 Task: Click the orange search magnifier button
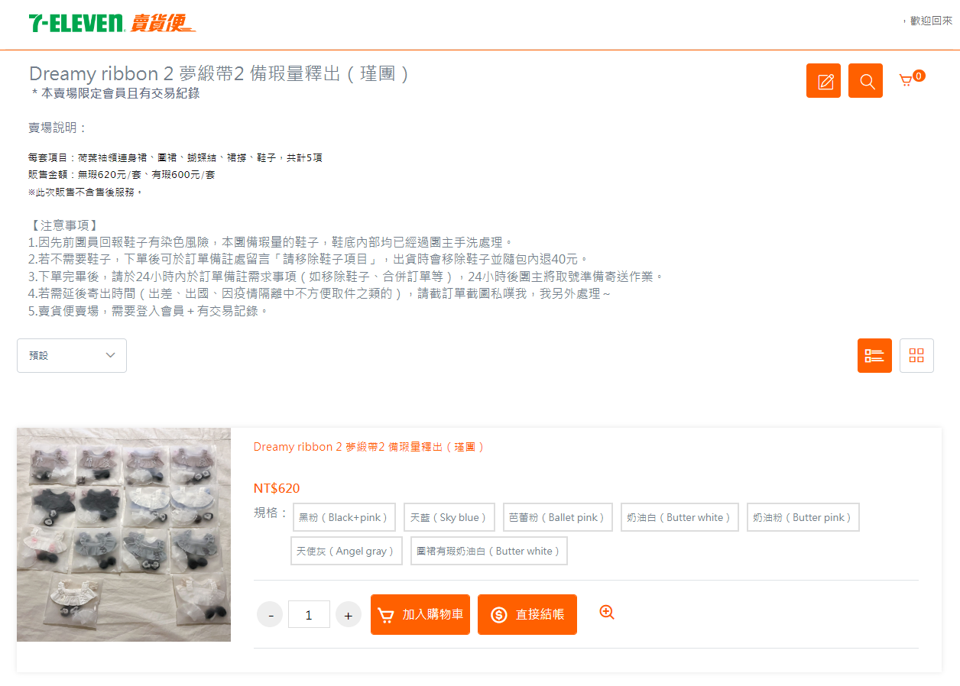coord(865,81)
